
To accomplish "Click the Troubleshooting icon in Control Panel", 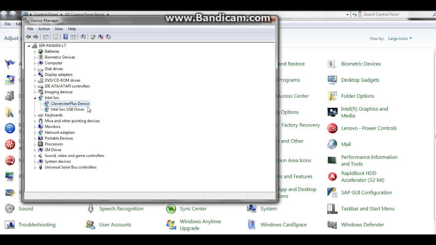I will coord(10,225).
